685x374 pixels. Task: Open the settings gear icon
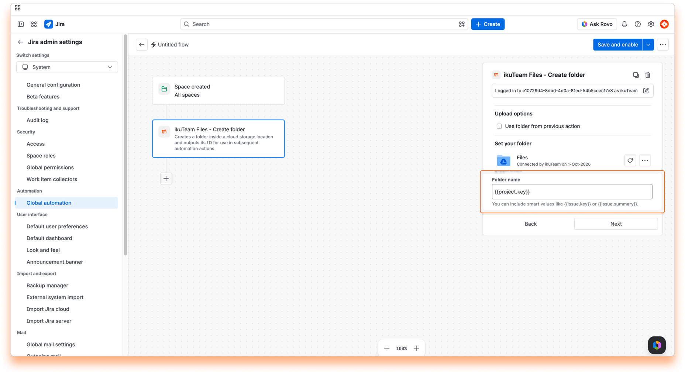coord(651,24)
